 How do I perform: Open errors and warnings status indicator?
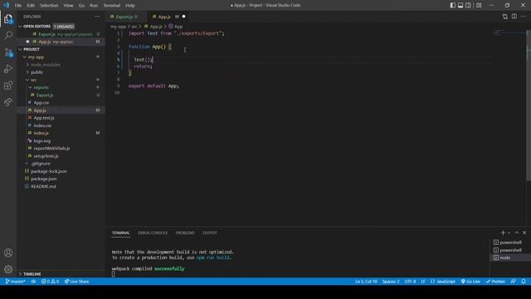[x=50, y=282]
